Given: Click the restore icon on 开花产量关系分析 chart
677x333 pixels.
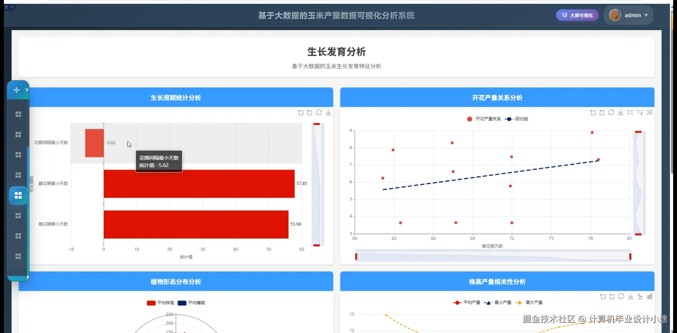Looking at the screenshot, I should (x=602, y=112).
